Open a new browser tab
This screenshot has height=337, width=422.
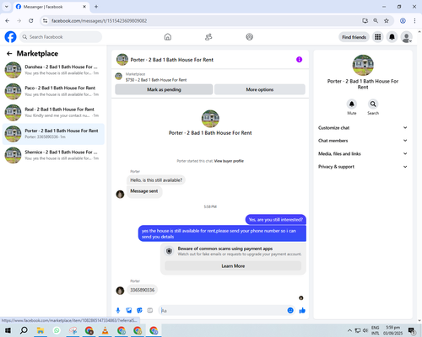pyautogui.click(x=96, y=7)
